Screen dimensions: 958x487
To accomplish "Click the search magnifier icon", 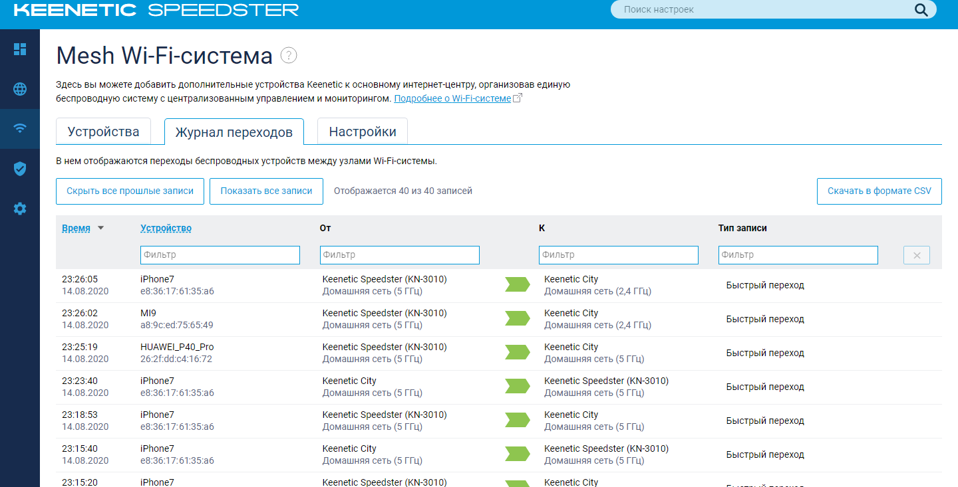I will pyautogui.click(x=921, y=10).
